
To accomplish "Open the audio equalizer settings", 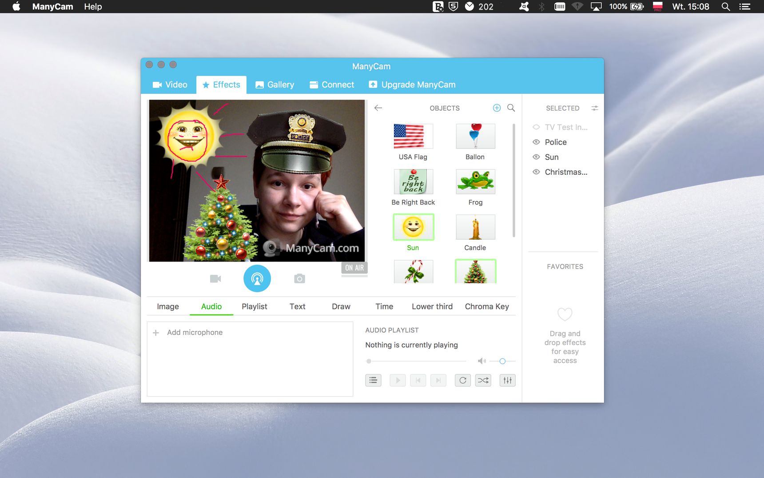I will coord(508,380).
